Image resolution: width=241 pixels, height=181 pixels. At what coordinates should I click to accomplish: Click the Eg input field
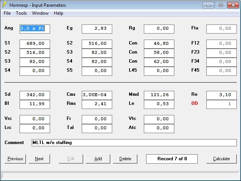pyautogui.click(x=97, y=29)
